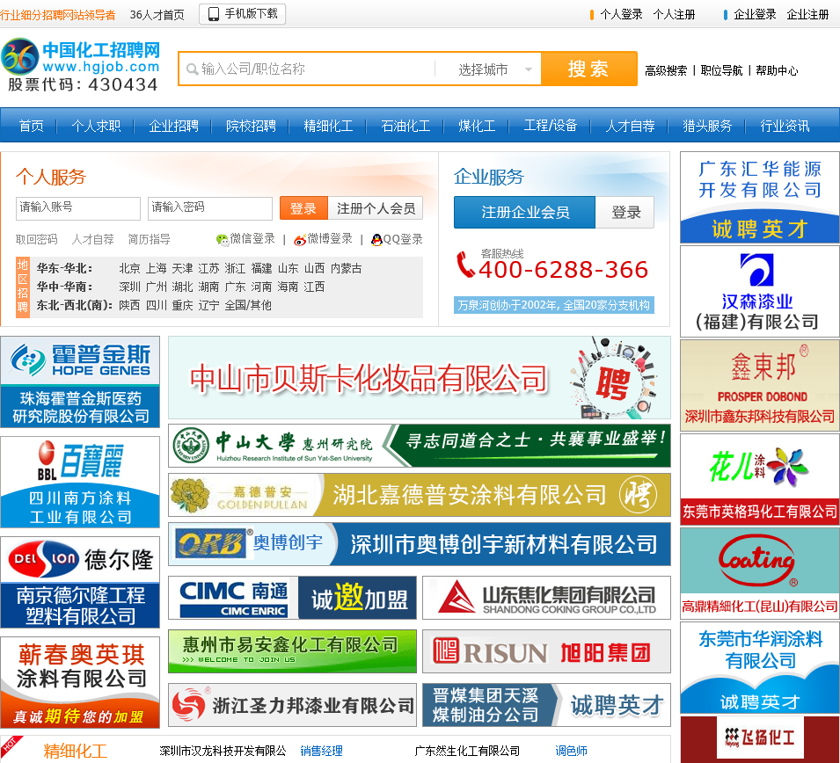
Task: Open 湖北嘉德普安涂料 banner
Action: point(420,495)
